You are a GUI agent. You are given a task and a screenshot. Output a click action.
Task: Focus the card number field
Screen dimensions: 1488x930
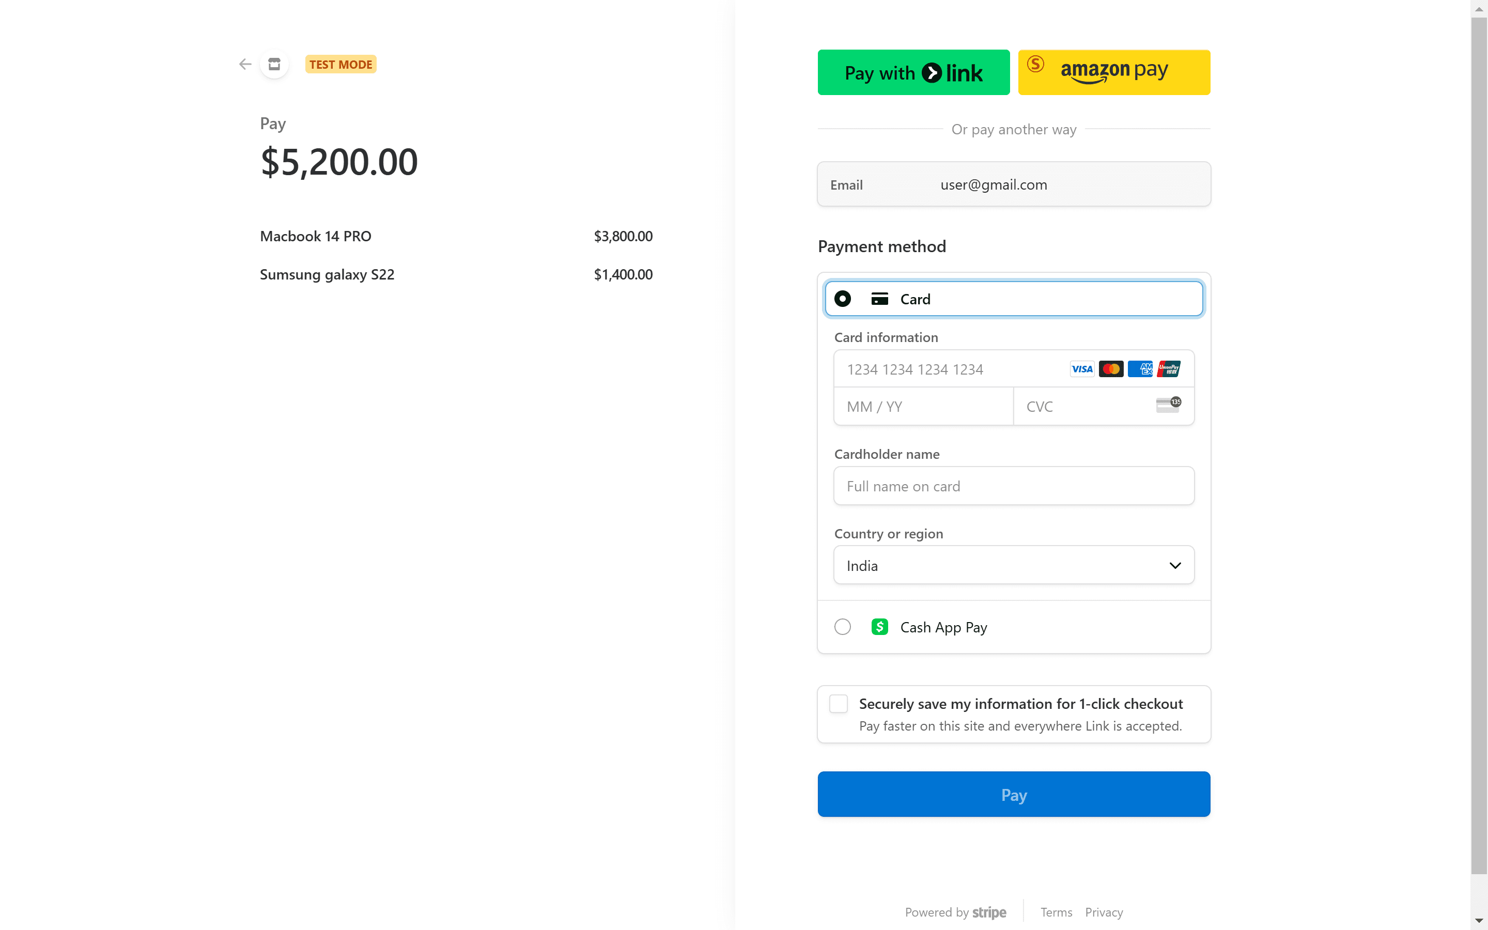point(1013,369)
